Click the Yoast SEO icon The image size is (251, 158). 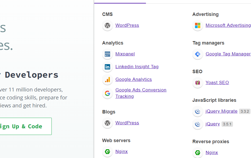[x=198, y=83]
